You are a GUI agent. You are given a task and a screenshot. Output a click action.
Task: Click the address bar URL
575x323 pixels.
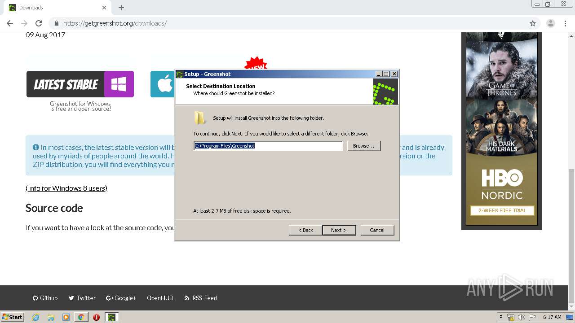pyautogui.click(x=115, y=23)
